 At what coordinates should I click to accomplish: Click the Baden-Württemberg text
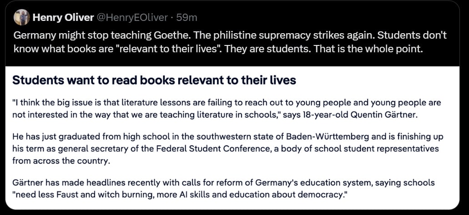pos(328,137)
